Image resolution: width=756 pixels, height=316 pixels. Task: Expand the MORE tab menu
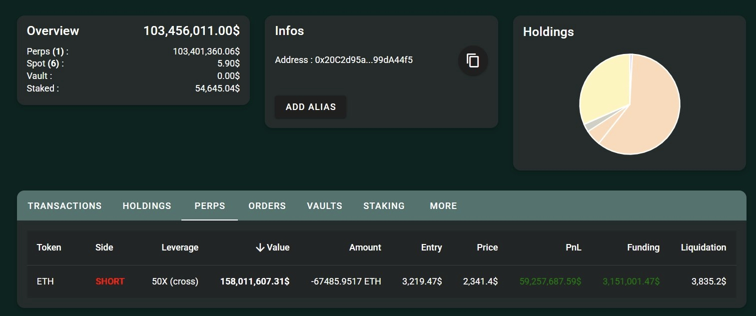[x=443, y=206]
